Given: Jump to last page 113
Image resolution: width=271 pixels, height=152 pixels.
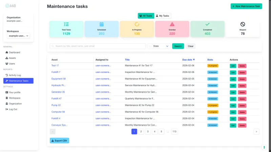Looking at the screenshot, I should (x=174, y=132).
